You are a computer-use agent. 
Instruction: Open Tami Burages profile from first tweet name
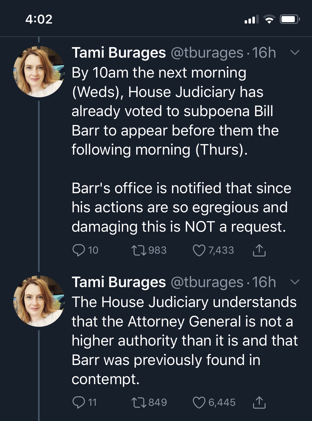(x=119, y=53)
